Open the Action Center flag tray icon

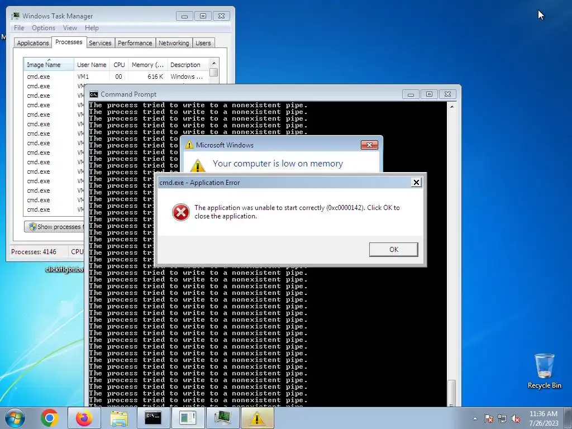pos(489,418)
